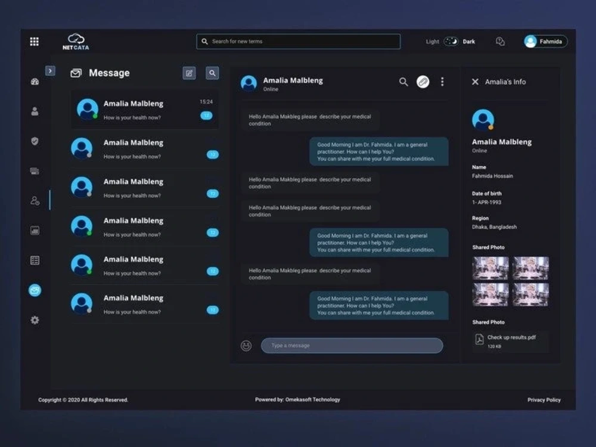Open the chat bubbles icon in header

500,42
